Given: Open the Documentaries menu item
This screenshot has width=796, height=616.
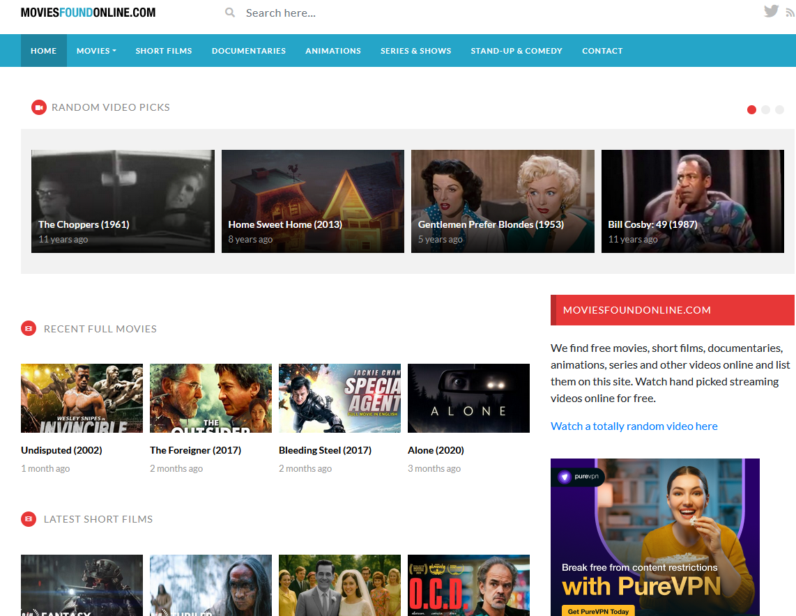Looking at the screenshot, I should 249,51.
